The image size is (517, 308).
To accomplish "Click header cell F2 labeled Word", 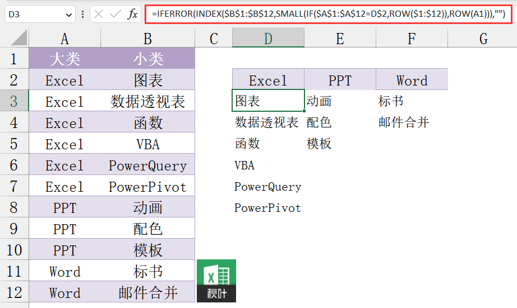I will click(412, 80).
